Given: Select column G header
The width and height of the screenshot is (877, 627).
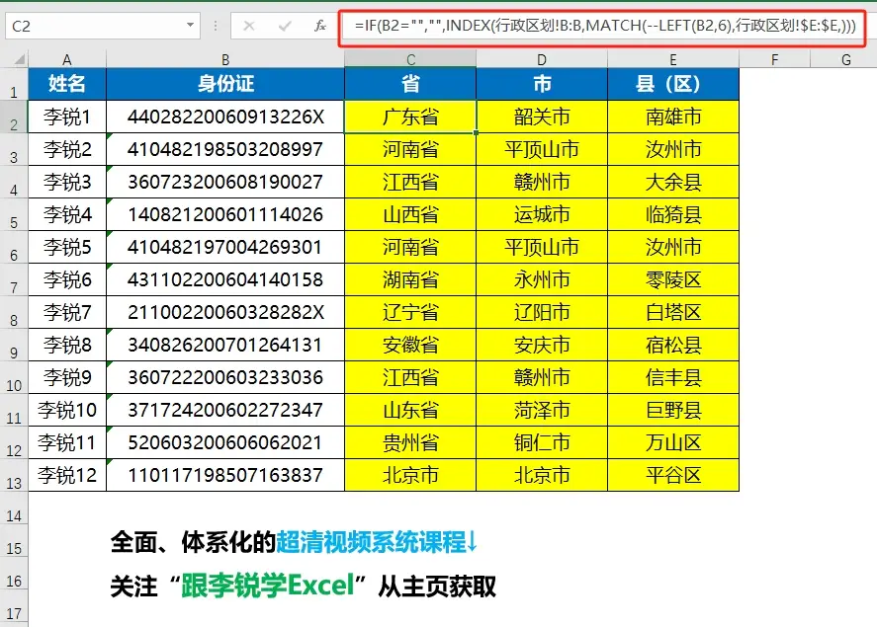Looking at the screenshot, I should pos(844,59).
